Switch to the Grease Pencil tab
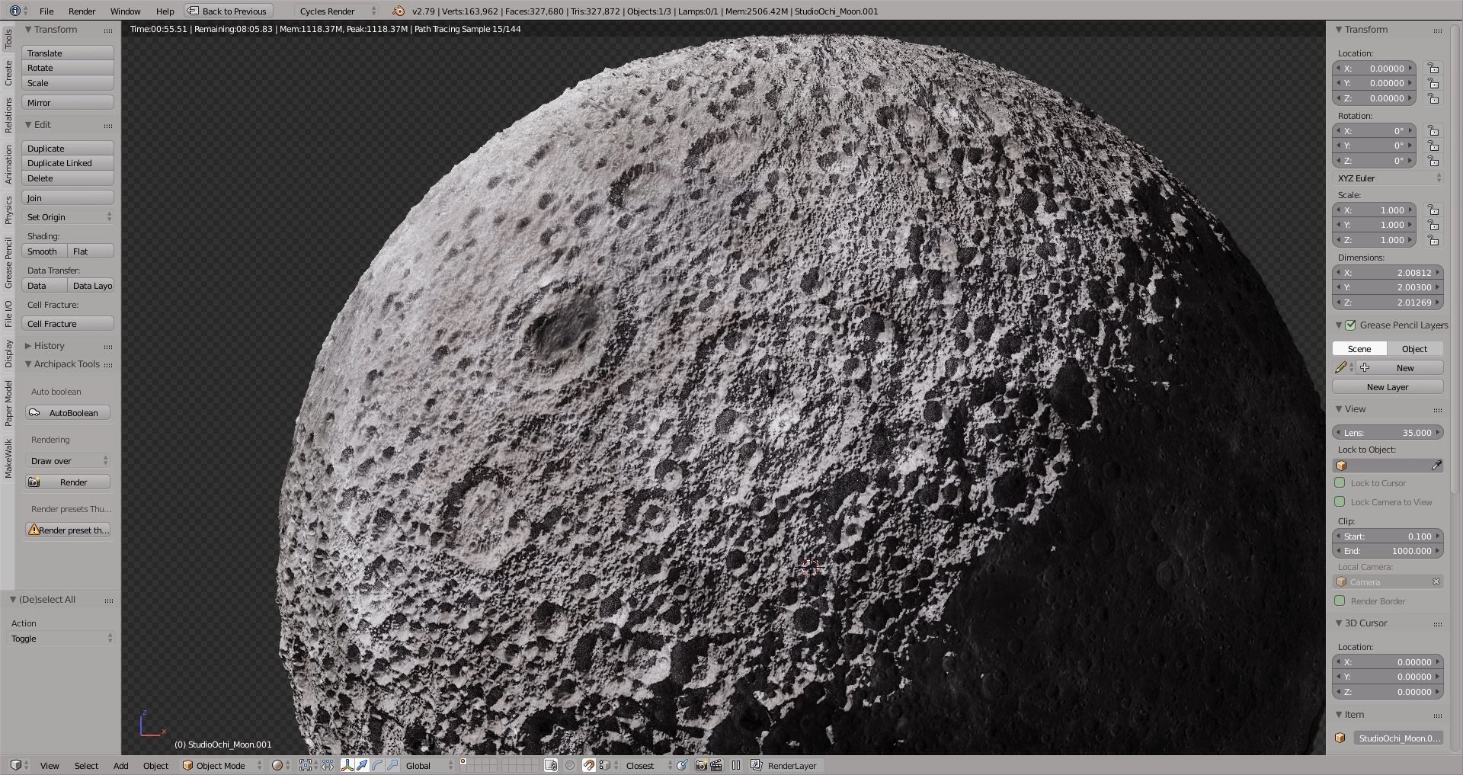Screen dimensions: 1463x775 click(x=8, y=262)
